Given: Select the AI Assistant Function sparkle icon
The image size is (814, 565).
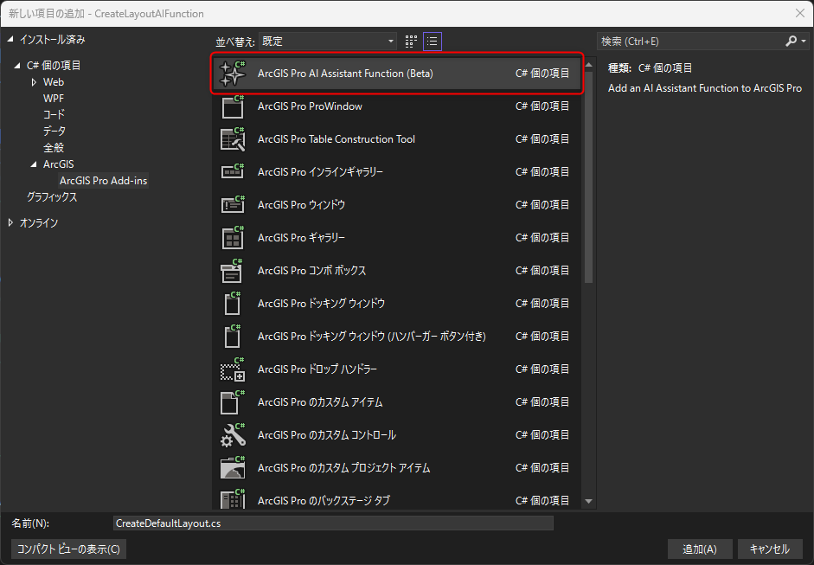Looking at the screenshot, I should [x=232, y=74].
